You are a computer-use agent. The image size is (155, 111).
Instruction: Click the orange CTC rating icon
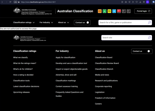[100, 11]
